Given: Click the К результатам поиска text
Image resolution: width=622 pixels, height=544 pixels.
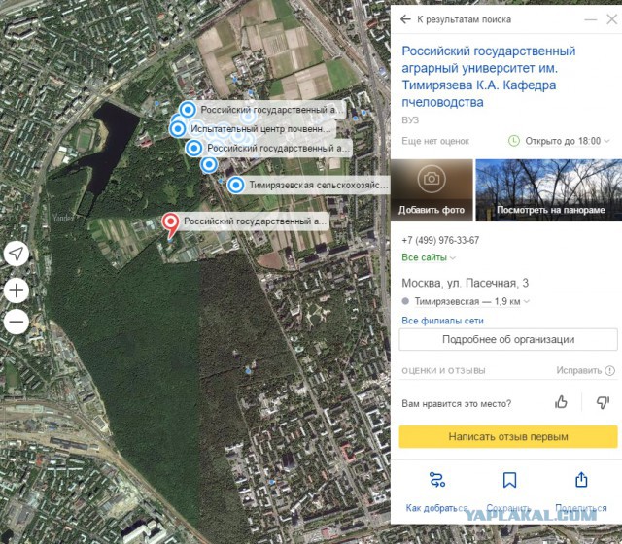Looking at the screenshot, I should click(464, 19).
